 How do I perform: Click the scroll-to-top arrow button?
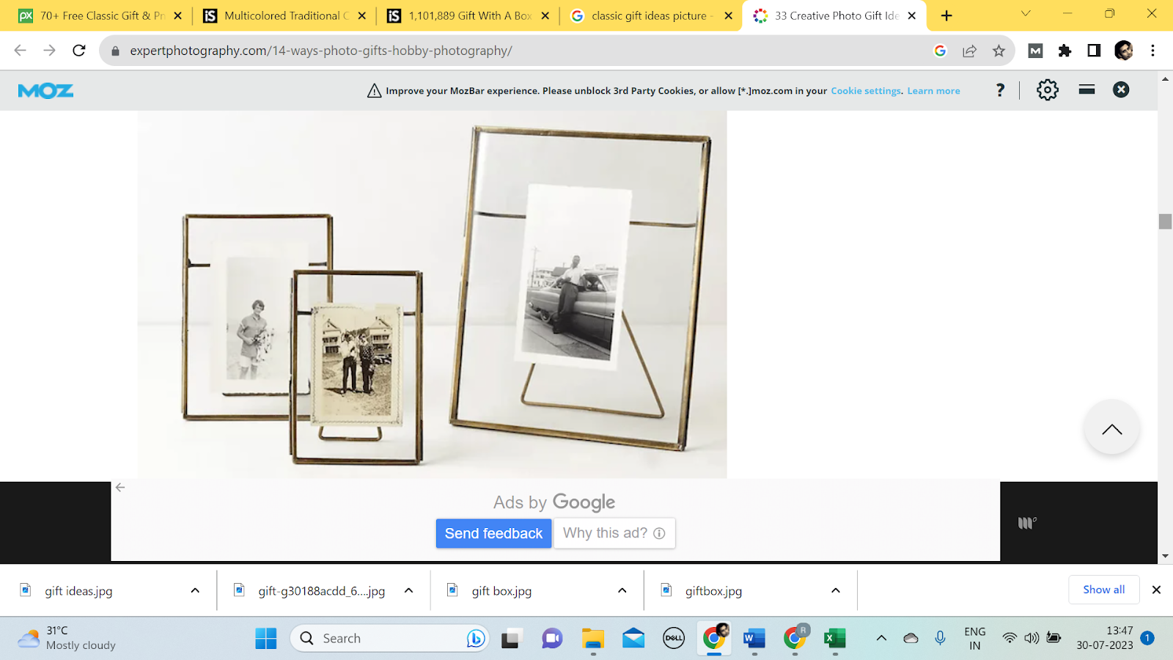(1111, 428)
